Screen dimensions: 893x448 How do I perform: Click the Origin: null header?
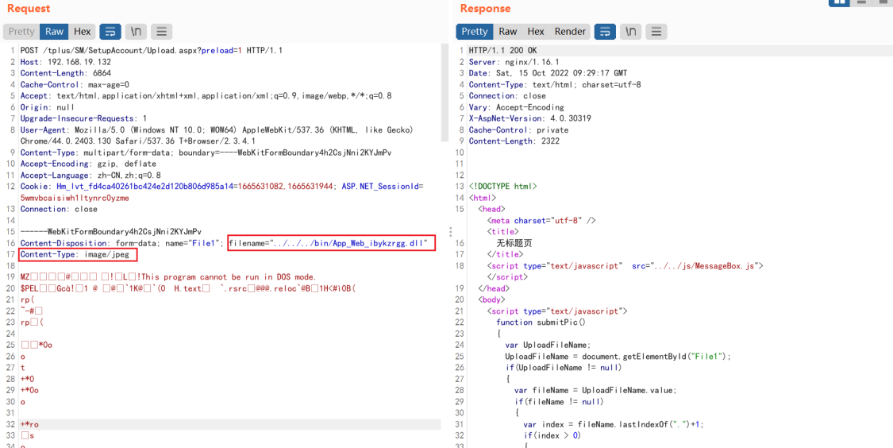tap(48, 107)
